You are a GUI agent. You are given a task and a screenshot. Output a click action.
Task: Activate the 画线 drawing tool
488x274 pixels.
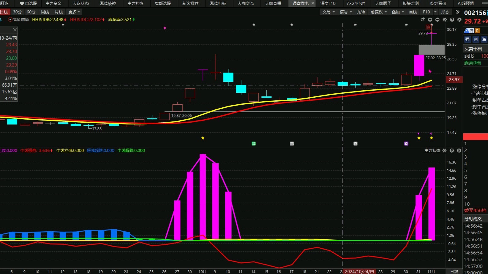[413, 12]
